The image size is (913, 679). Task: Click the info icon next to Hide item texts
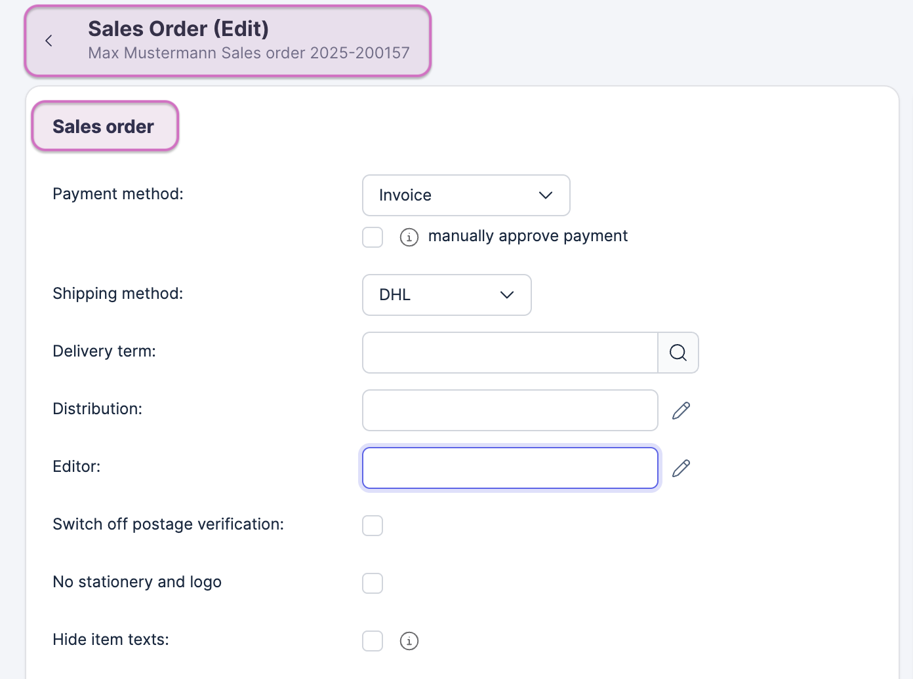409,641
